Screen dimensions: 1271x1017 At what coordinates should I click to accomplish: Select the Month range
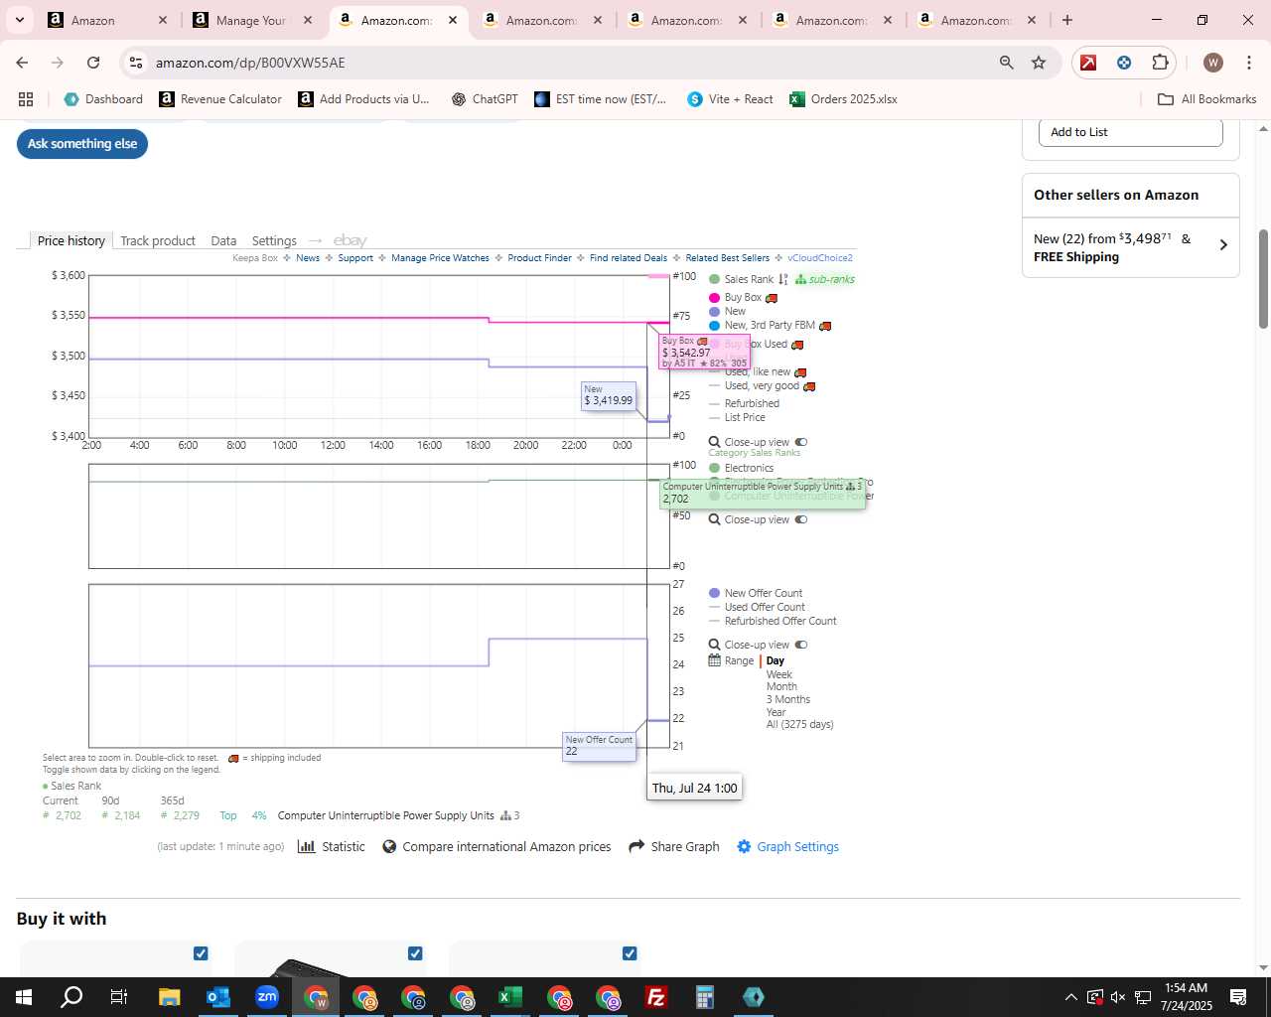[x=781, y=686]
